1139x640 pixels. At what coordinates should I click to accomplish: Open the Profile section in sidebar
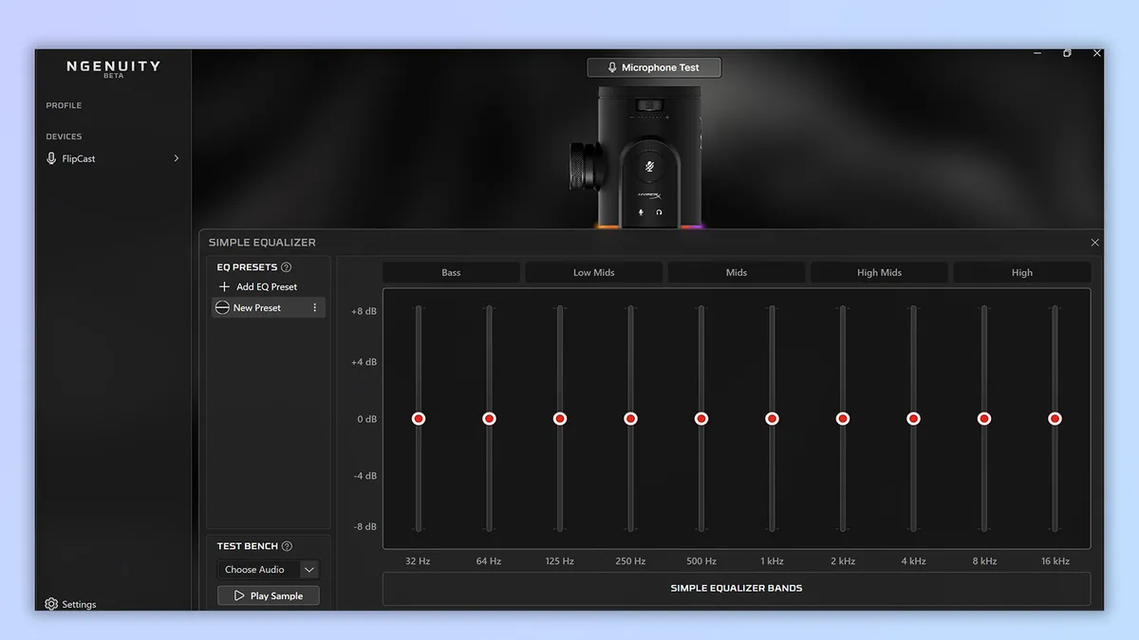click(64, 105)
